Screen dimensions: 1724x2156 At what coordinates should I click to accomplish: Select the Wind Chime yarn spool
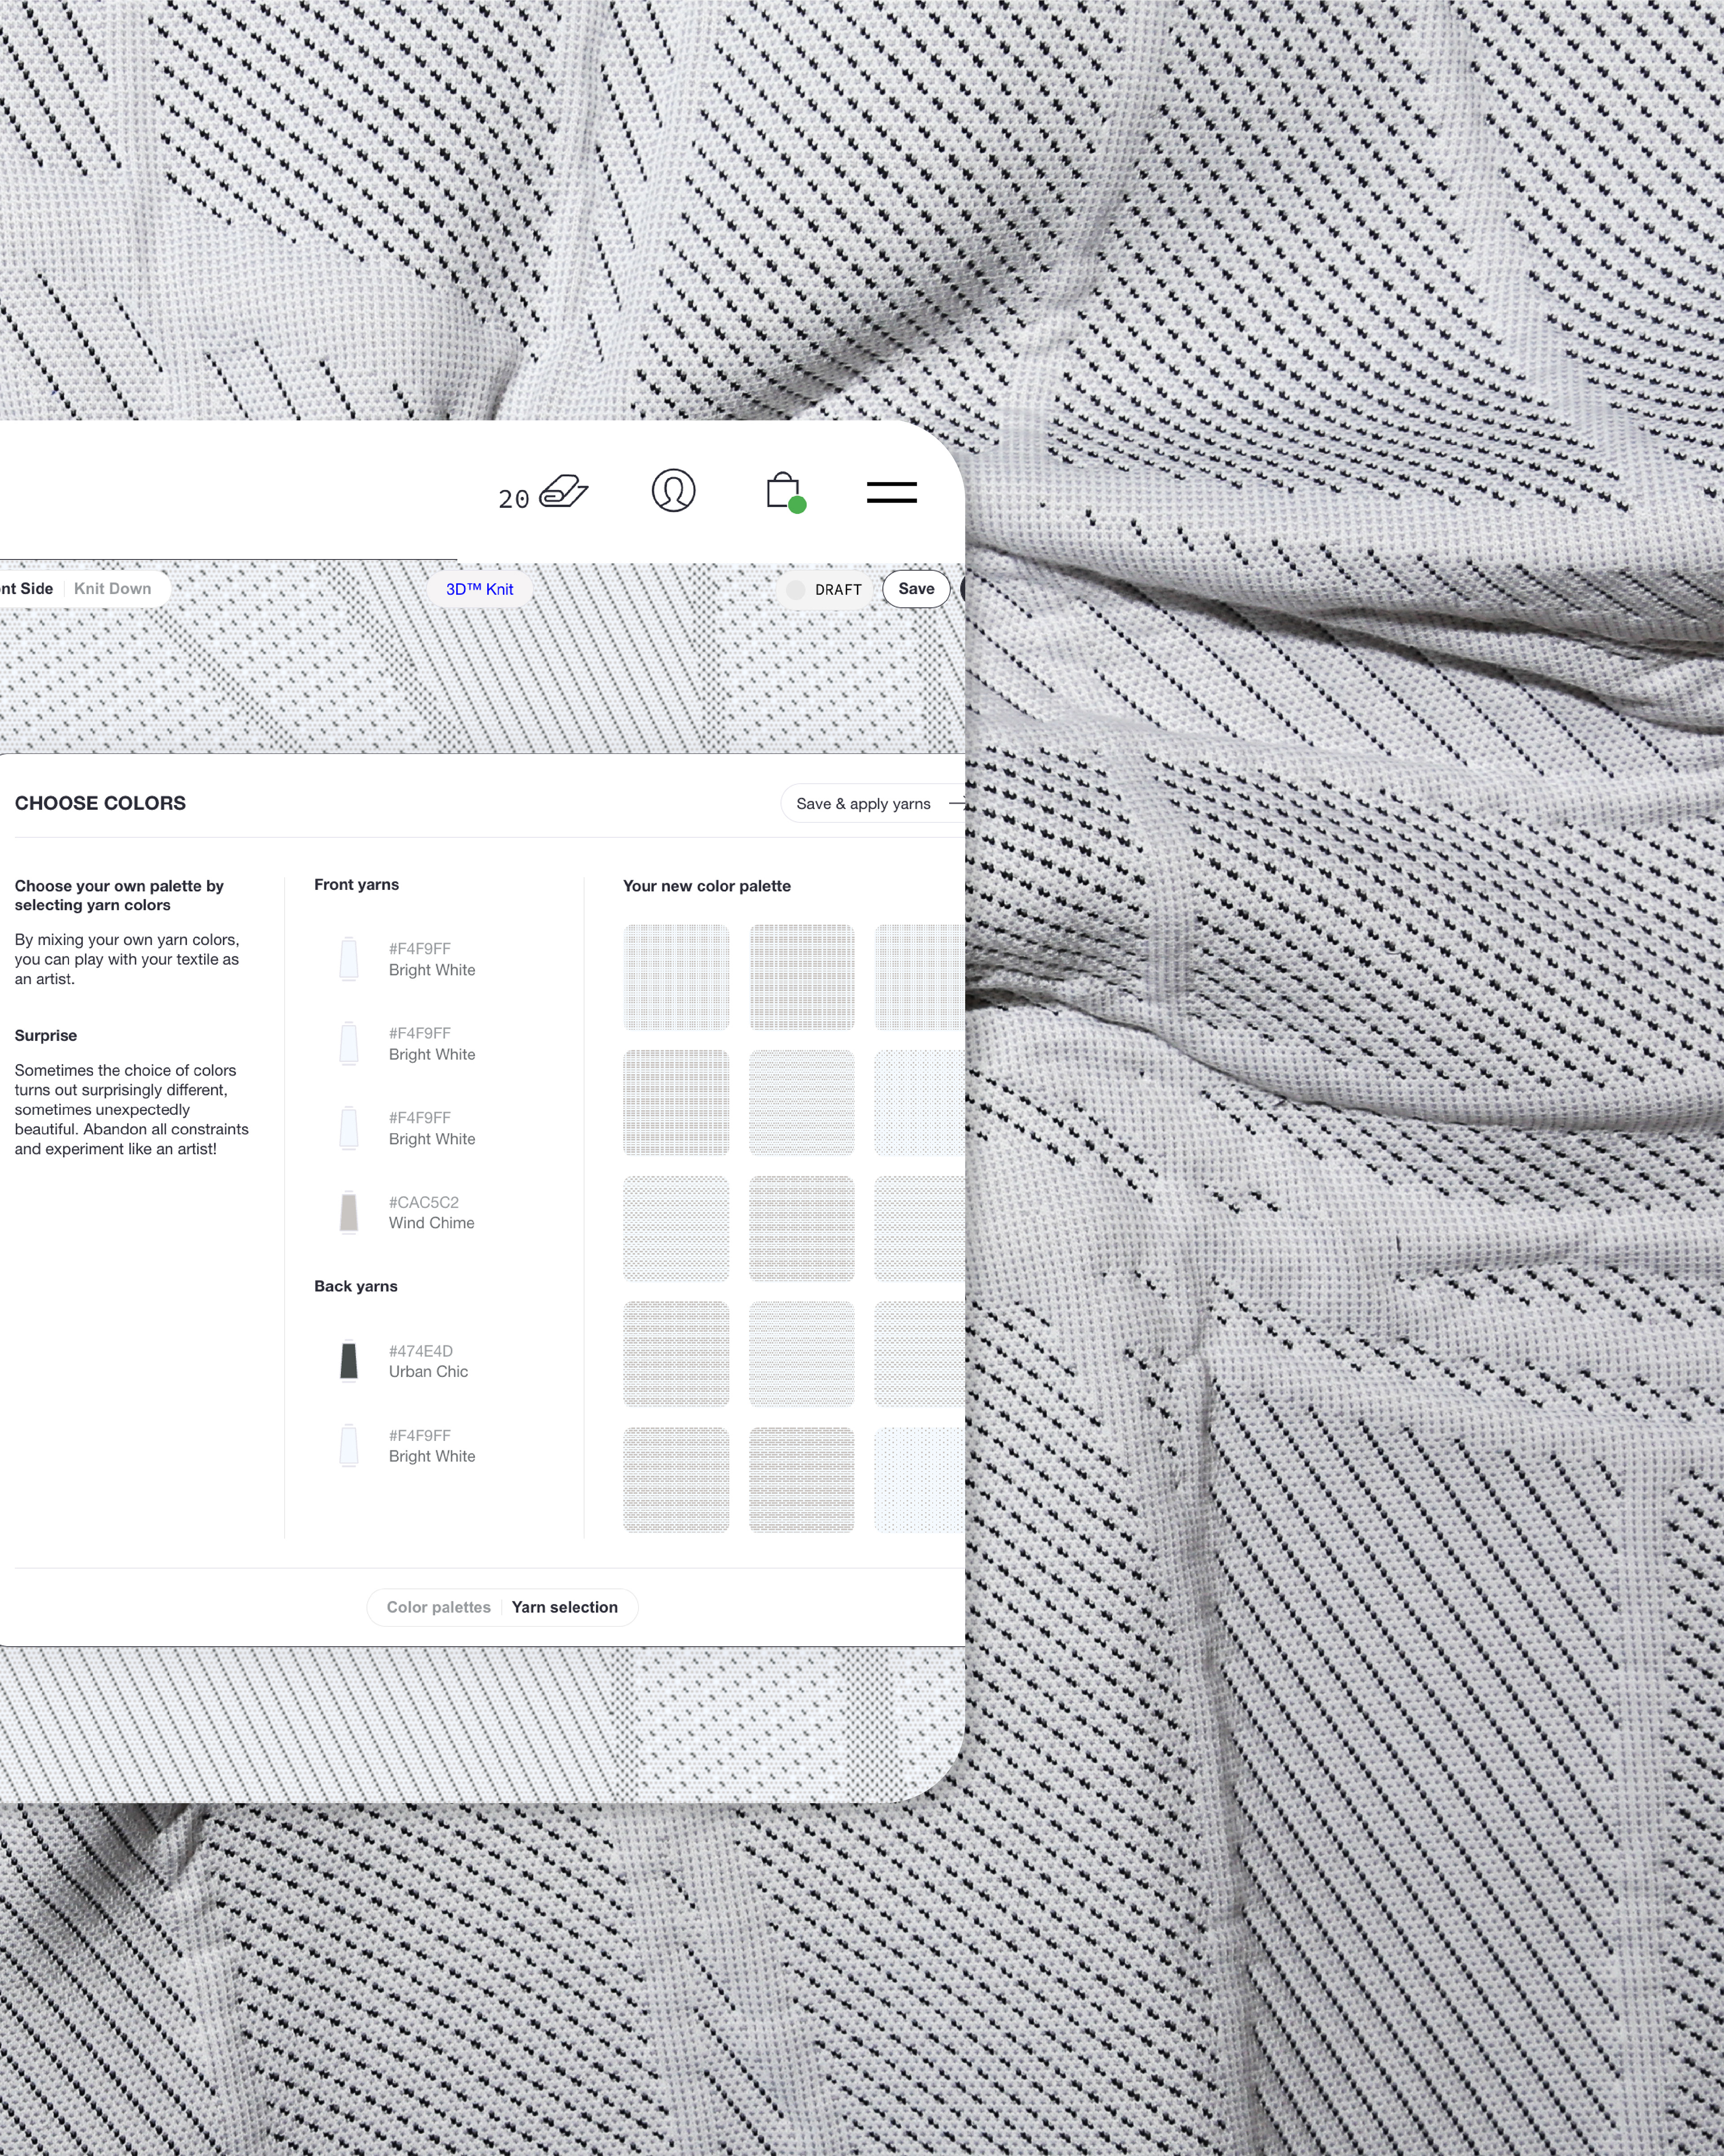[x=349, y=1212]
